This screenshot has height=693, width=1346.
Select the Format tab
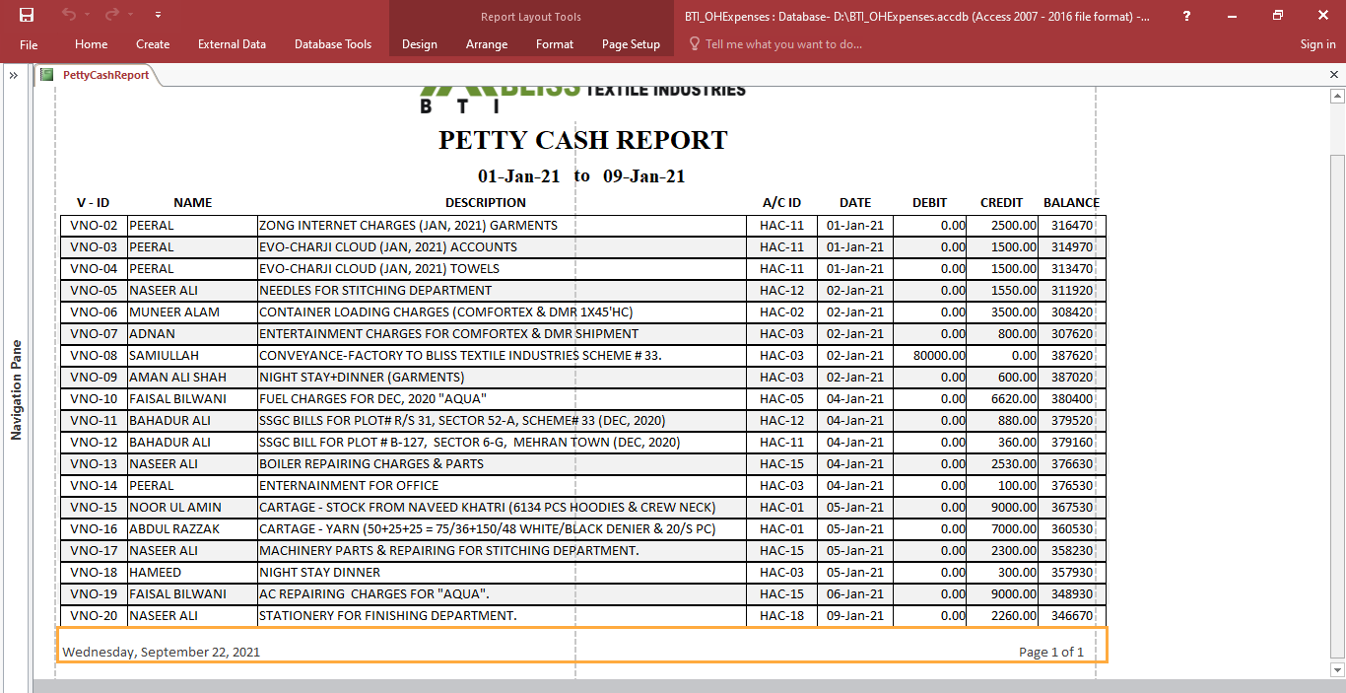tap(555, 44)
